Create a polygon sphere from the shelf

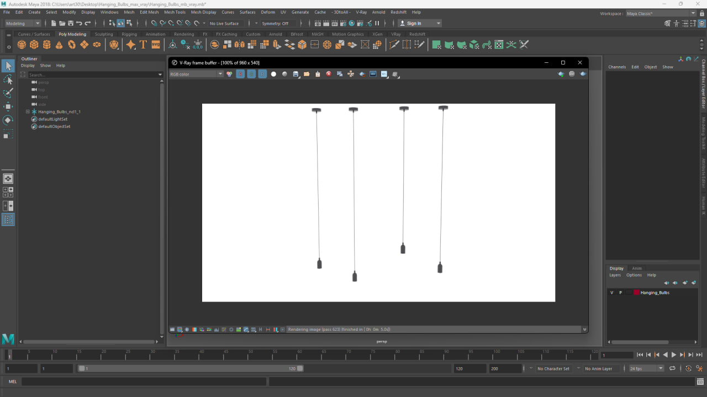22,45
